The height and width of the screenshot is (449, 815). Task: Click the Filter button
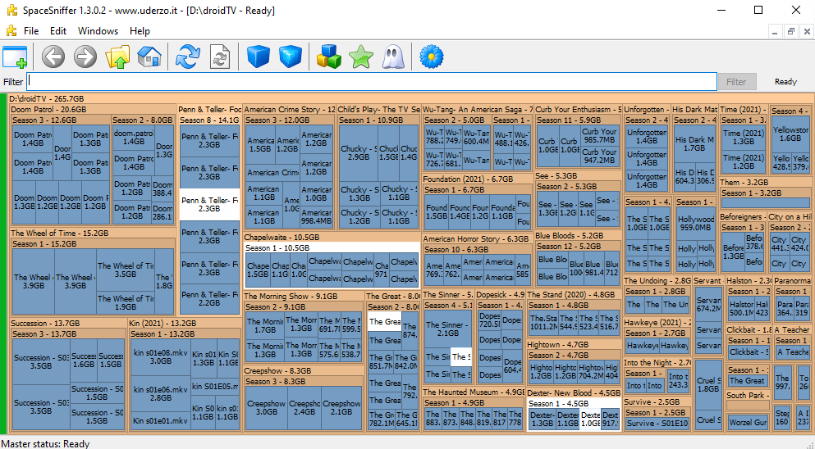click(736, 82)
